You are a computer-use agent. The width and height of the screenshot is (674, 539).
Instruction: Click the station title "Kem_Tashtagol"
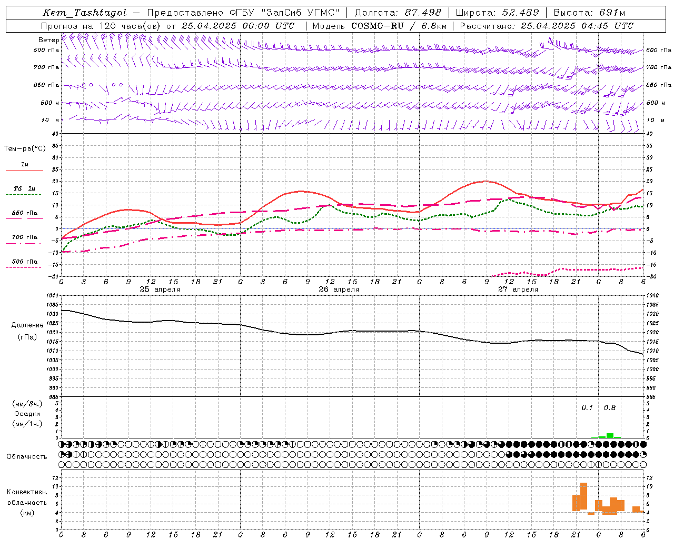pos(84,13)
